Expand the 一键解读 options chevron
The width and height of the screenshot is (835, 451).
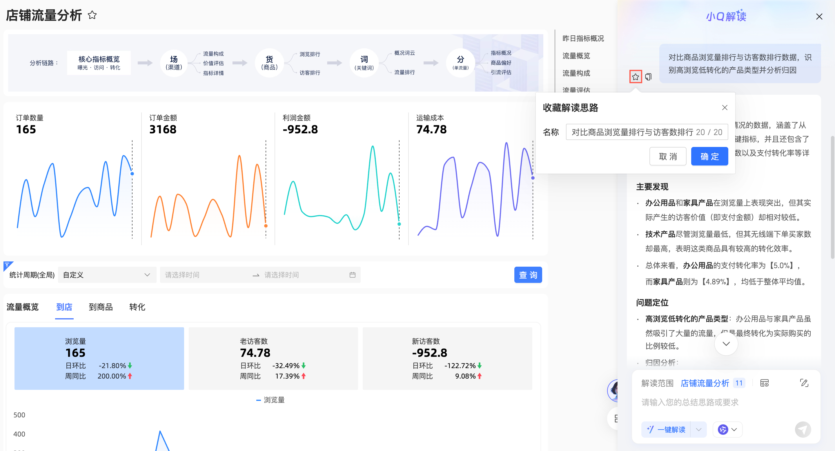pyautogui.click(x=698, y=429)
